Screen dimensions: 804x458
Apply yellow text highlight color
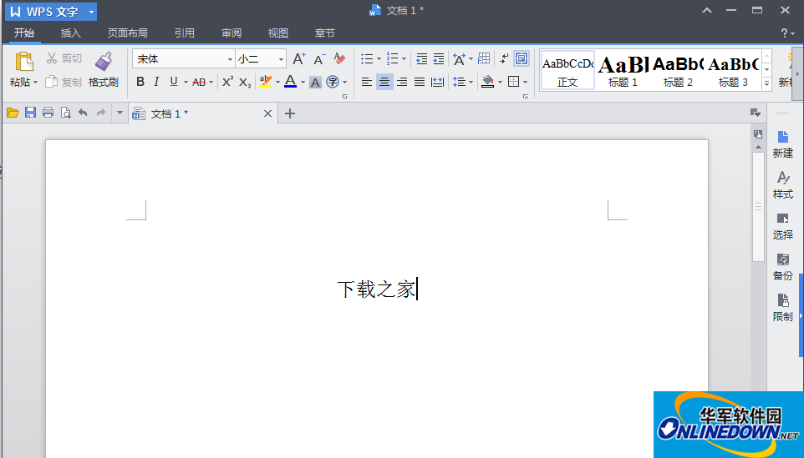pyautogui.click(x=265, y=82)
